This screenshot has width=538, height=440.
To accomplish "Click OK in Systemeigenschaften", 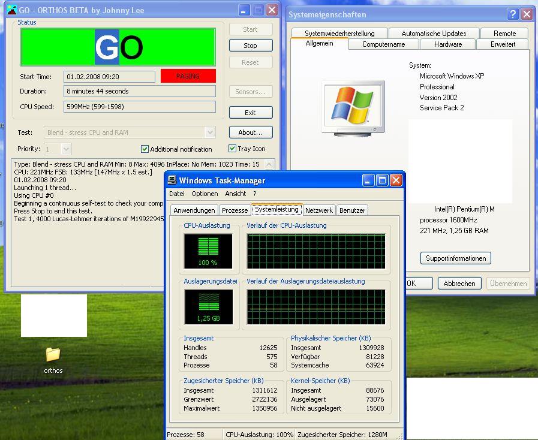I will tap(419, 284).
